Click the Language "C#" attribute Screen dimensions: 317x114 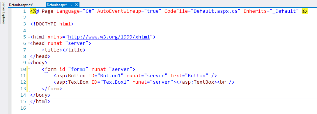coord(75,11)
